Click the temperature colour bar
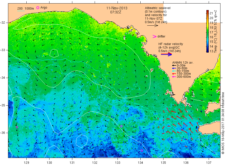The height and width of the screenshot is (166, 226). point(208,31)
